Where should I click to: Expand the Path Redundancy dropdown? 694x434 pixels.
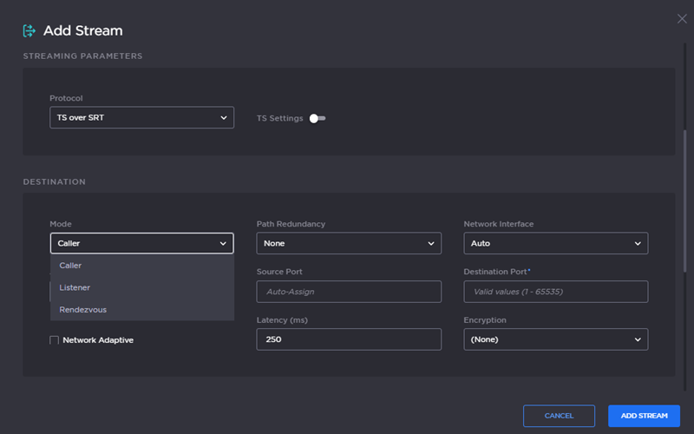[349, 244]
